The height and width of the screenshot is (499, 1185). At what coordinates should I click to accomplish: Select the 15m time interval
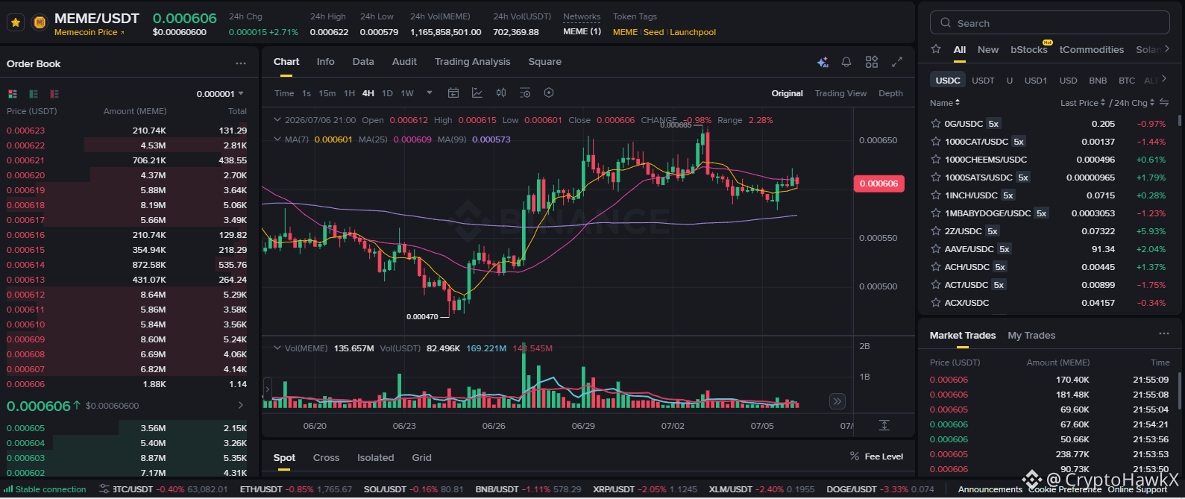click(327, 94)
